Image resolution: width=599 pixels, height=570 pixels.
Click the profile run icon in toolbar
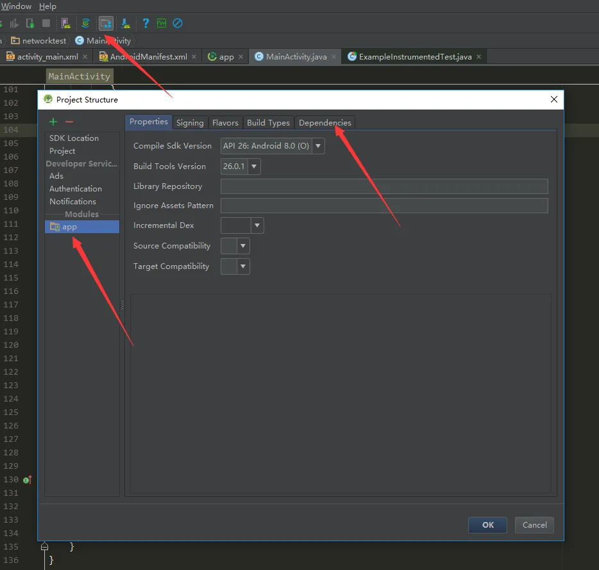[x=14, y=23]
